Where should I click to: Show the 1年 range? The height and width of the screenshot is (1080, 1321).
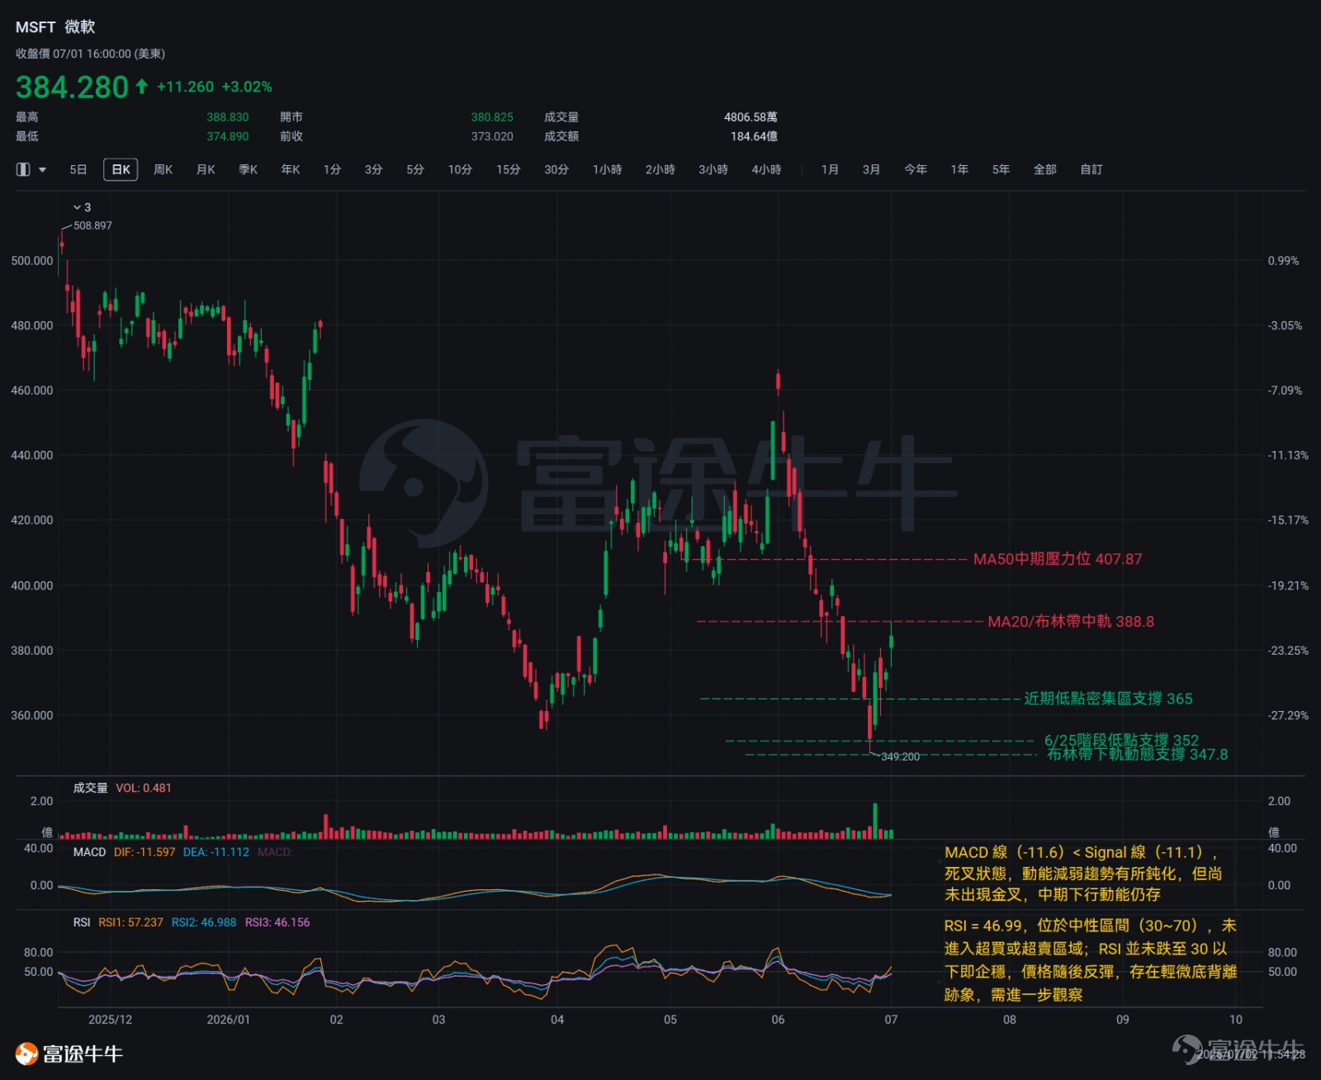coord(959,169)
